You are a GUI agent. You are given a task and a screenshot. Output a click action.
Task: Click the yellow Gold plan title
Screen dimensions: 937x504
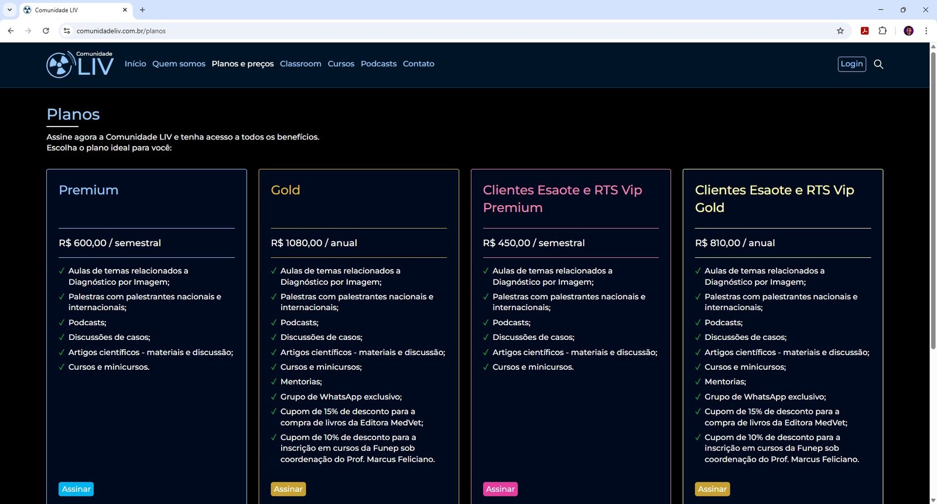coord(285,190)
